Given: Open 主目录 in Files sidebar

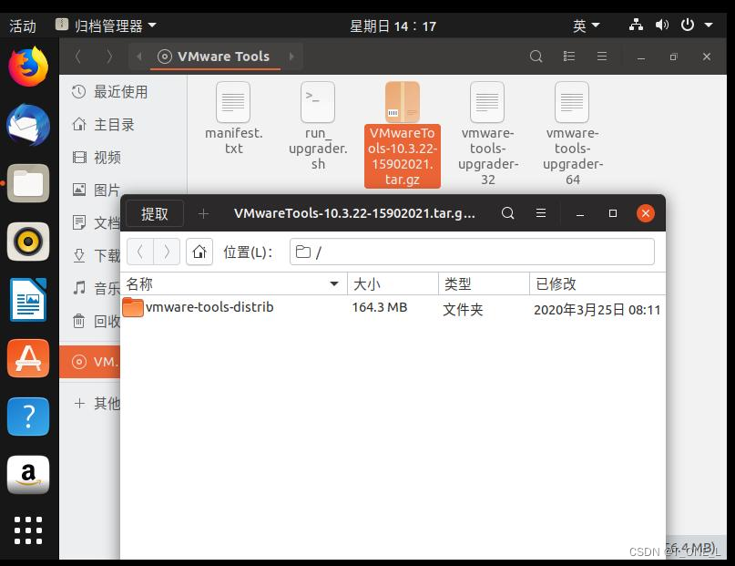Looking at the screenshot, I should 123,125.
